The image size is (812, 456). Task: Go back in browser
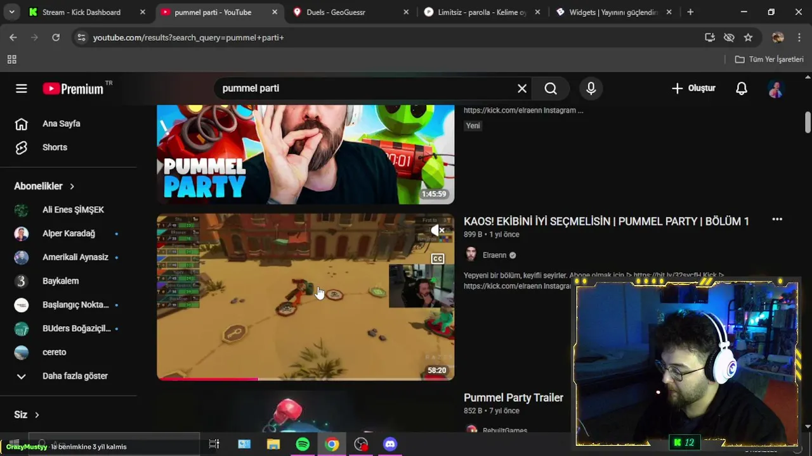pos(13,37)
